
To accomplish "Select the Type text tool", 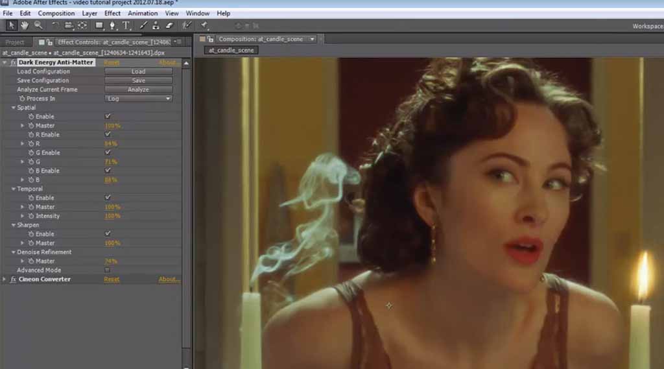I will click(126, 25).
